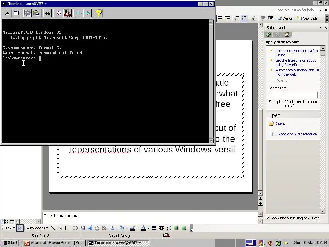Click the Copy icon in Terminal toolbar

28,14
